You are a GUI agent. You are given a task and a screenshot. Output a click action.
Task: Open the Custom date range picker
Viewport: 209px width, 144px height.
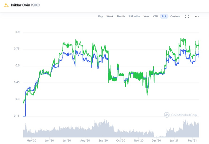(175, 16)
